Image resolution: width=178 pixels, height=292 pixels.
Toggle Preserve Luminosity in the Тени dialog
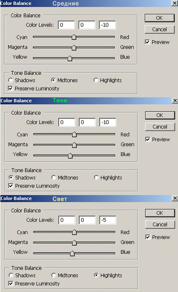coord(11,186)
